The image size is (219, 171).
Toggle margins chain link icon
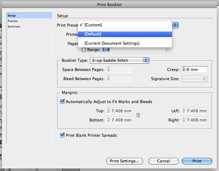click(x=138, y=115)
